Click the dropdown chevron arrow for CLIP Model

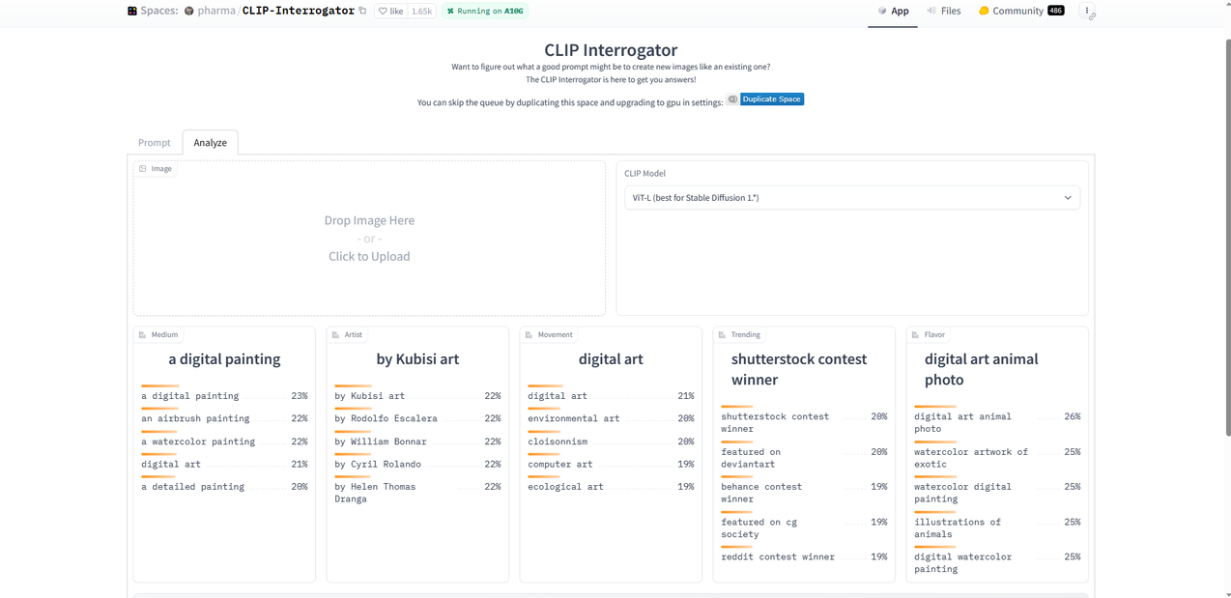pos(1068,198)
